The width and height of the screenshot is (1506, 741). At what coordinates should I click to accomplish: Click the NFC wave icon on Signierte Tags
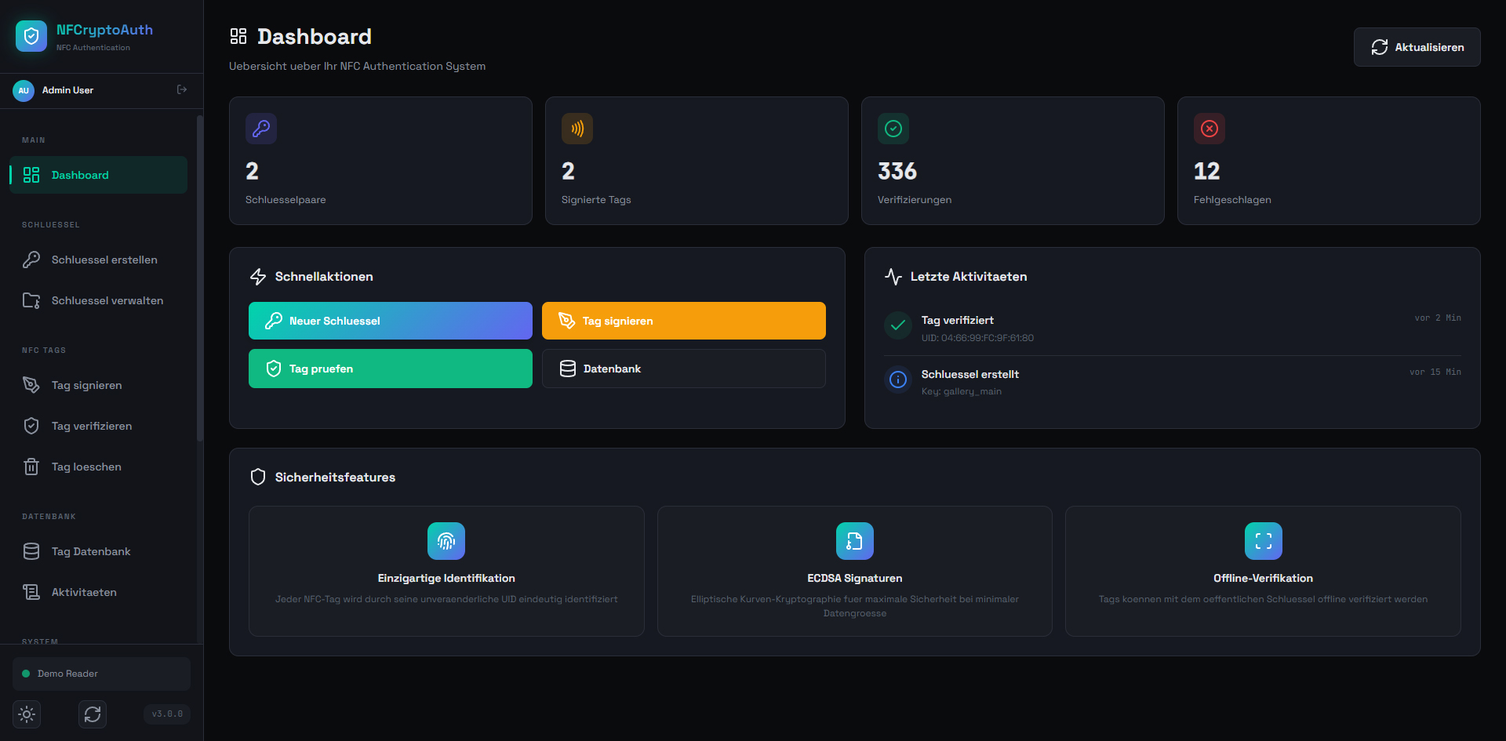pyautogui.click(x=577, y=129)
